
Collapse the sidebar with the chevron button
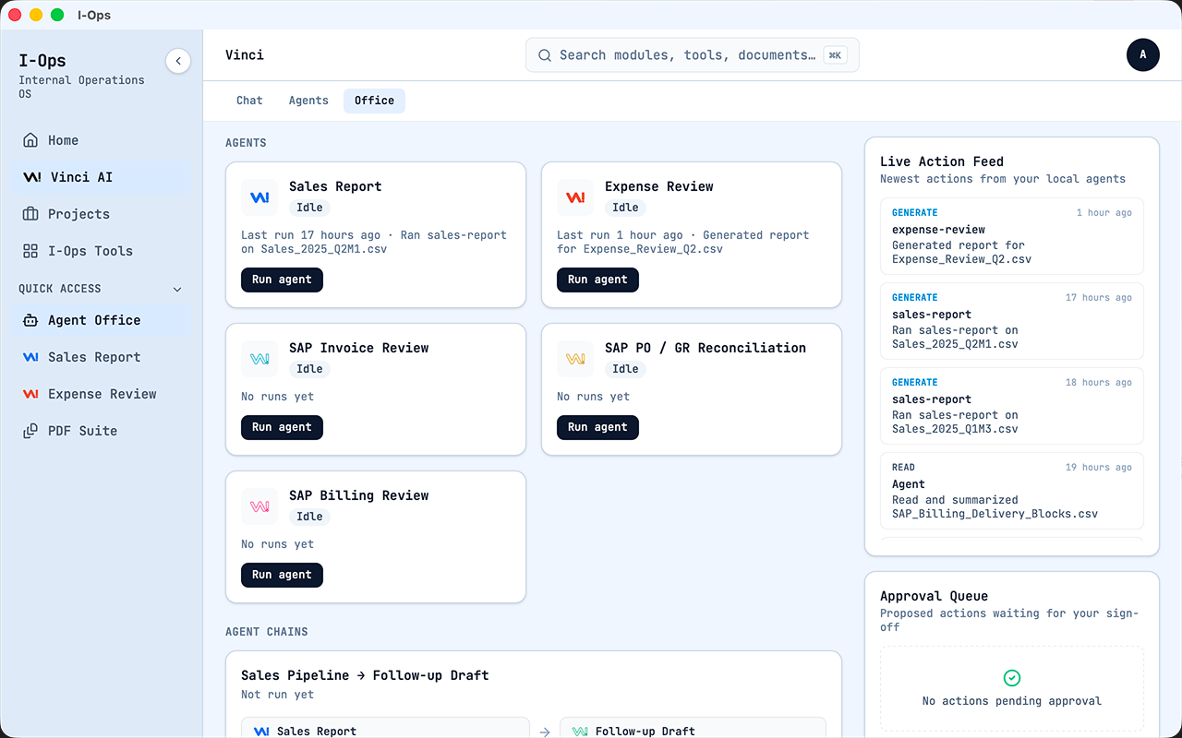(x=178, y=61)
